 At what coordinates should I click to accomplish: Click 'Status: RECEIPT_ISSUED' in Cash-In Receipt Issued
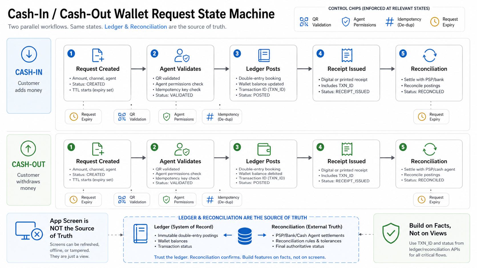click(345, 92)
